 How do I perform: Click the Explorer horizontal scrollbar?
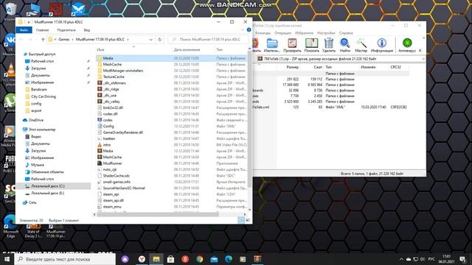(x=158, y=214)
